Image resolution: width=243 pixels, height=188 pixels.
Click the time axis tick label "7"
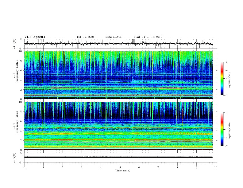[158, 167]
